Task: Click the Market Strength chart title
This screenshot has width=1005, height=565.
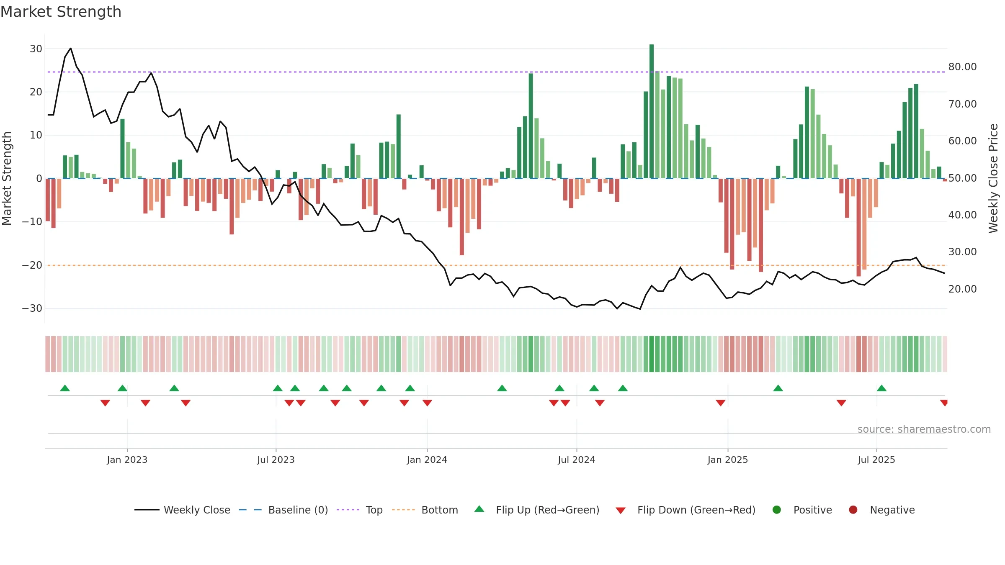Action: click(61, 12)
